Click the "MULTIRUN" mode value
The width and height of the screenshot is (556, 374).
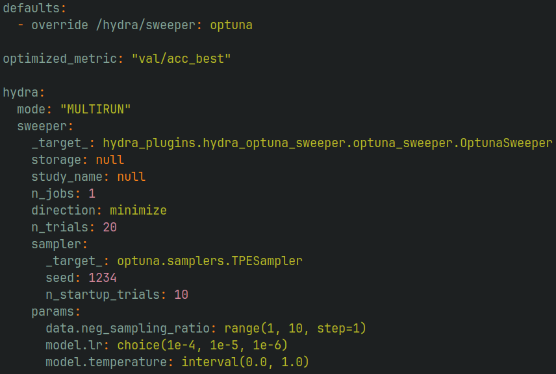95,110
